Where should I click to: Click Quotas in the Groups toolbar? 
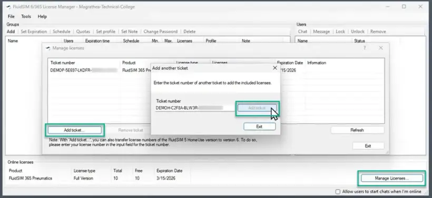[83, 32]
